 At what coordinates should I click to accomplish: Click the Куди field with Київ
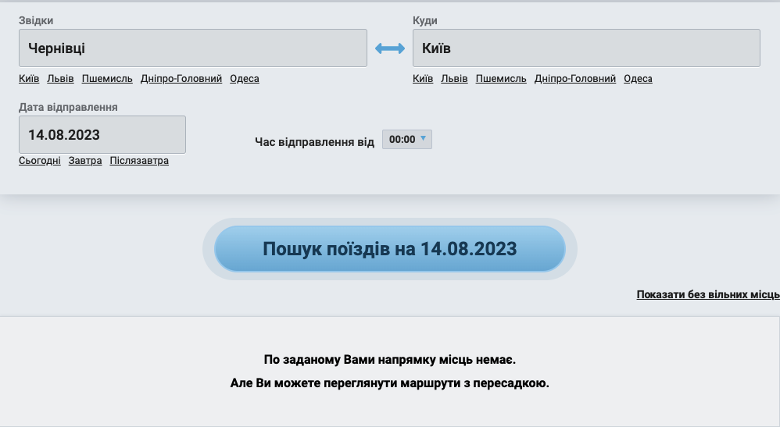tap(586, 48)
